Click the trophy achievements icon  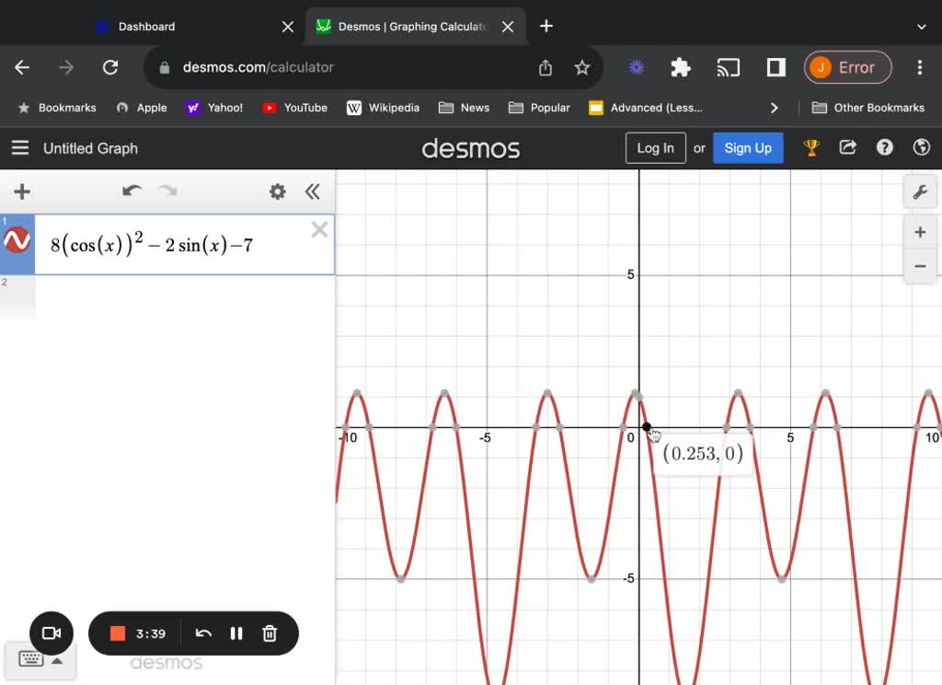(810, 147)
